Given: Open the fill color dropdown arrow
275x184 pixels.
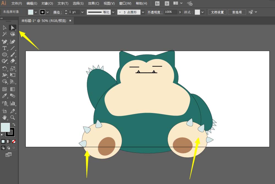Looking at the screenshot, I should 36,12.
